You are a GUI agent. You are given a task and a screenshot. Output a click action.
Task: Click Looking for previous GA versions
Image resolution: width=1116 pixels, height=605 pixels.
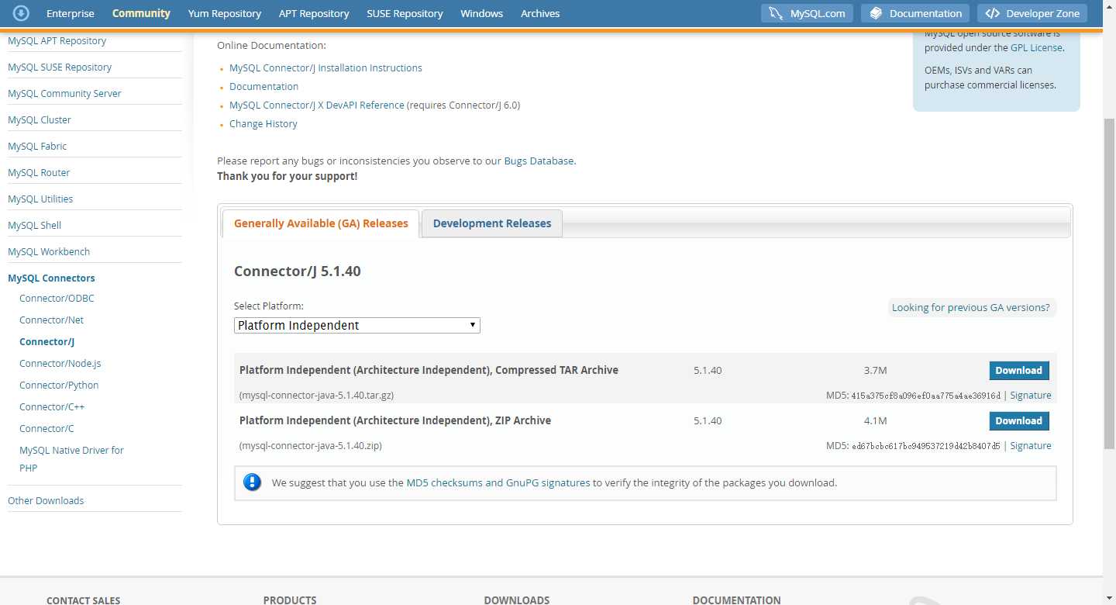pyautogui.click(x=971, y=307)
